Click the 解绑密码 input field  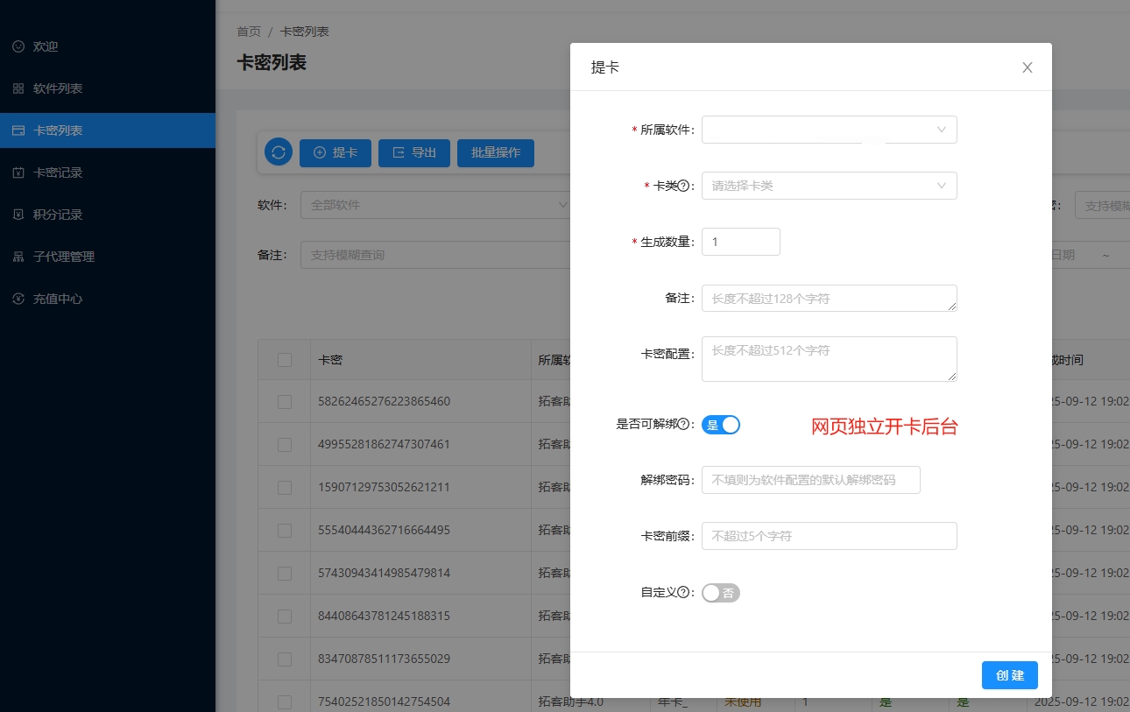click(810, 480)
